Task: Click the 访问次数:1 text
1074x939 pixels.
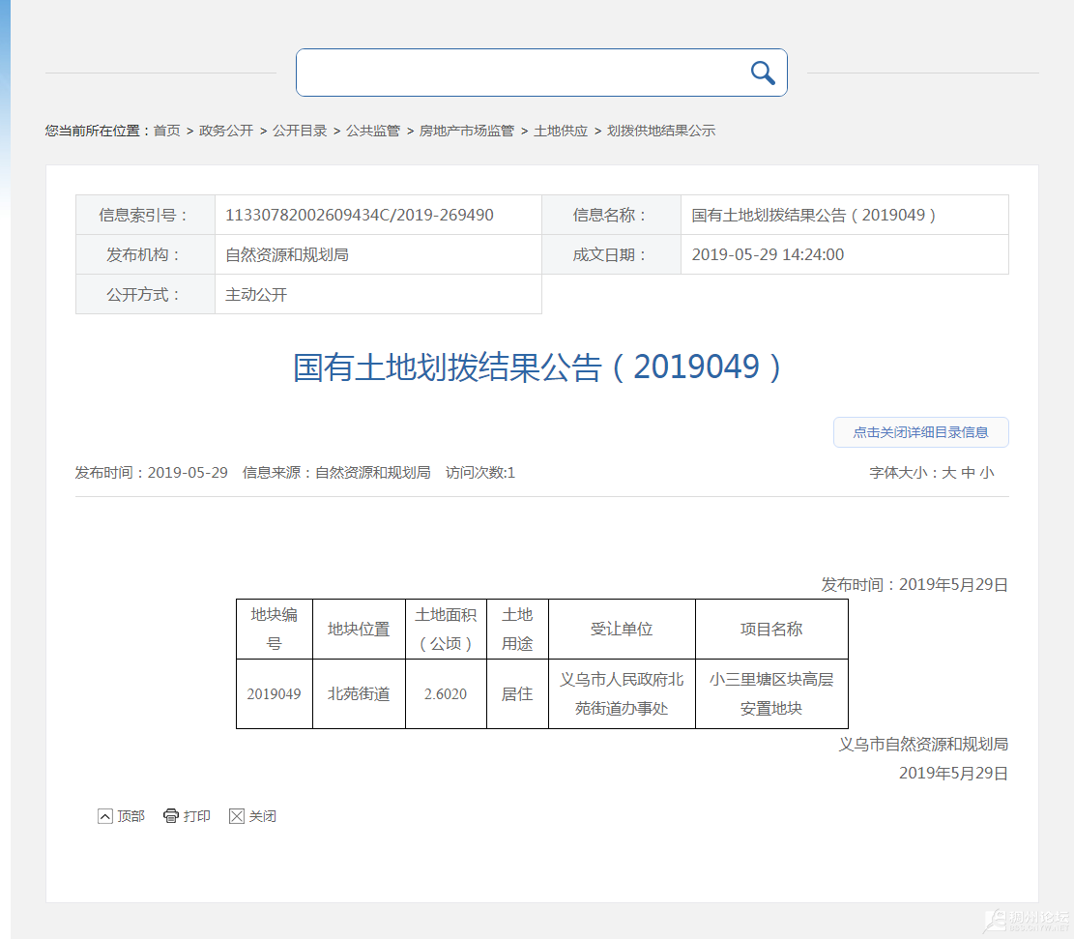Action: click(480, 472)
